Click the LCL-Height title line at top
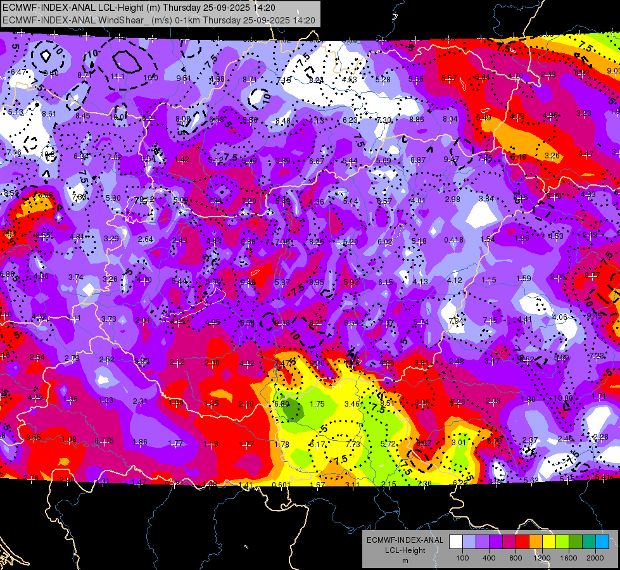620x570 pixels. pyautogui.click(x=139, y=8)
